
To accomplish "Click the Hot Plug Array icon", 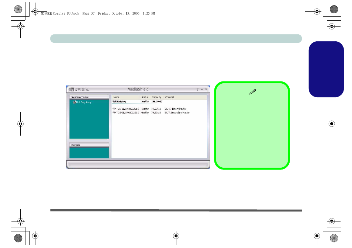I will click(x=74, y=102).
